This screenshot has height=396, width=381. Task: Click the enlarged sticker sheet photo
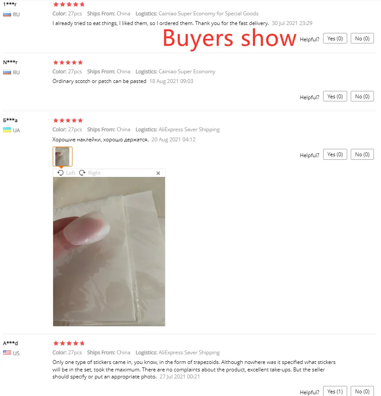pos(109,252)
